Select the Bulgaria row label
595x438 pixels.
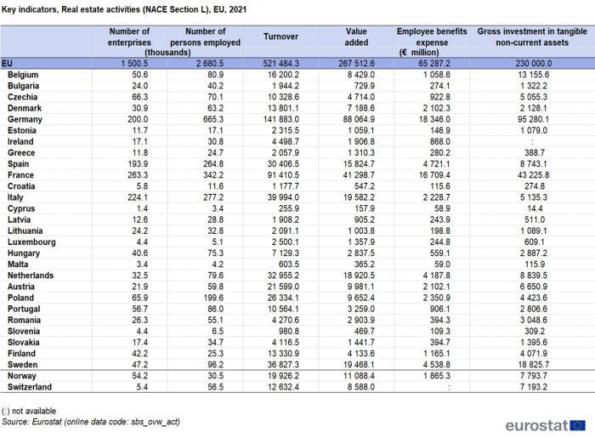pos(23,86)
